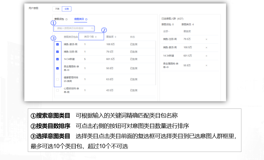Sort by 覆盖度 using the sort arrows
Image resolution: width=264 pixels, height=160 pixels.
click(x=115, y=37)
